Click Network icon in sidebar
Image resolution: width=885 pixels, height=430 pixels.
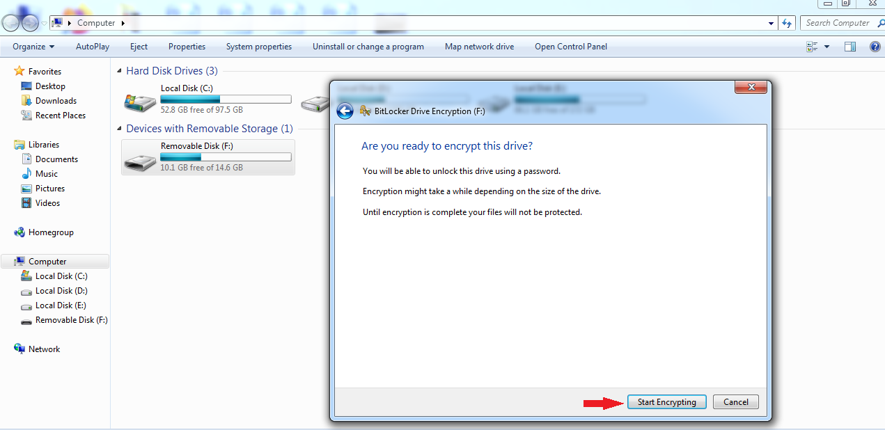click(19, 349)
